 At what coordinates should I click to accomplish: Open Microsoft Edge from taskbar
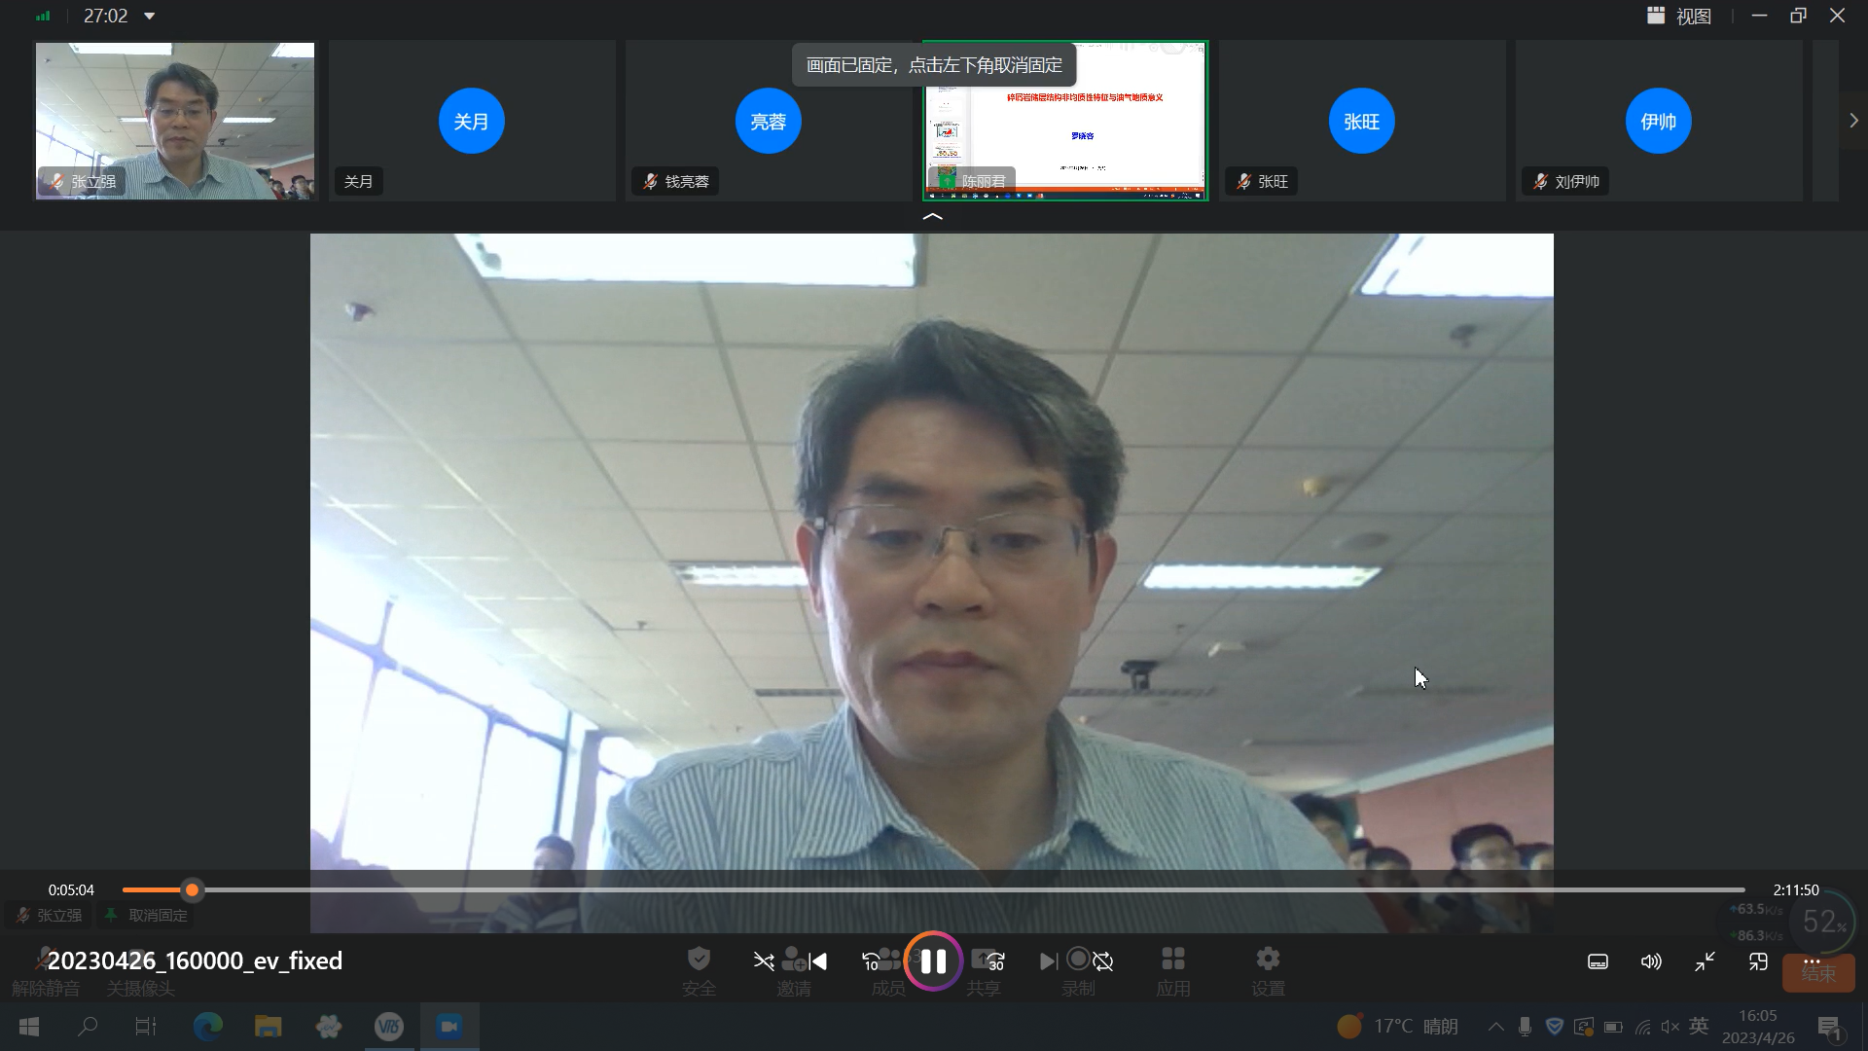click(207, 1026)
